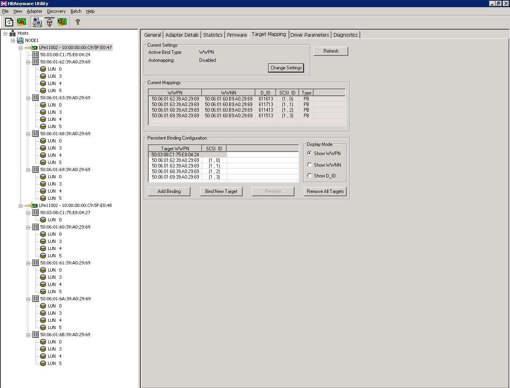This screenshot has width=510, height=388.
Task: Click target icon beside 50:06:01:61:39:A0:29:69
Action: 35,263
